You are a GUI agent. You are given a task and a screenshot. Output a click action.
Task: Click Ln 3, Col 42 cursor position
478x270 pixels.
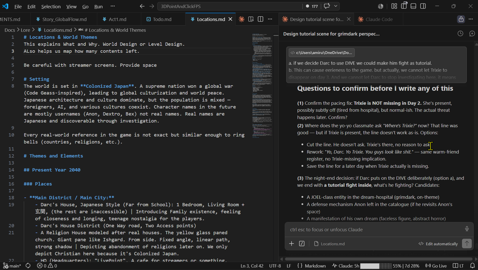(x=252, y=266)
